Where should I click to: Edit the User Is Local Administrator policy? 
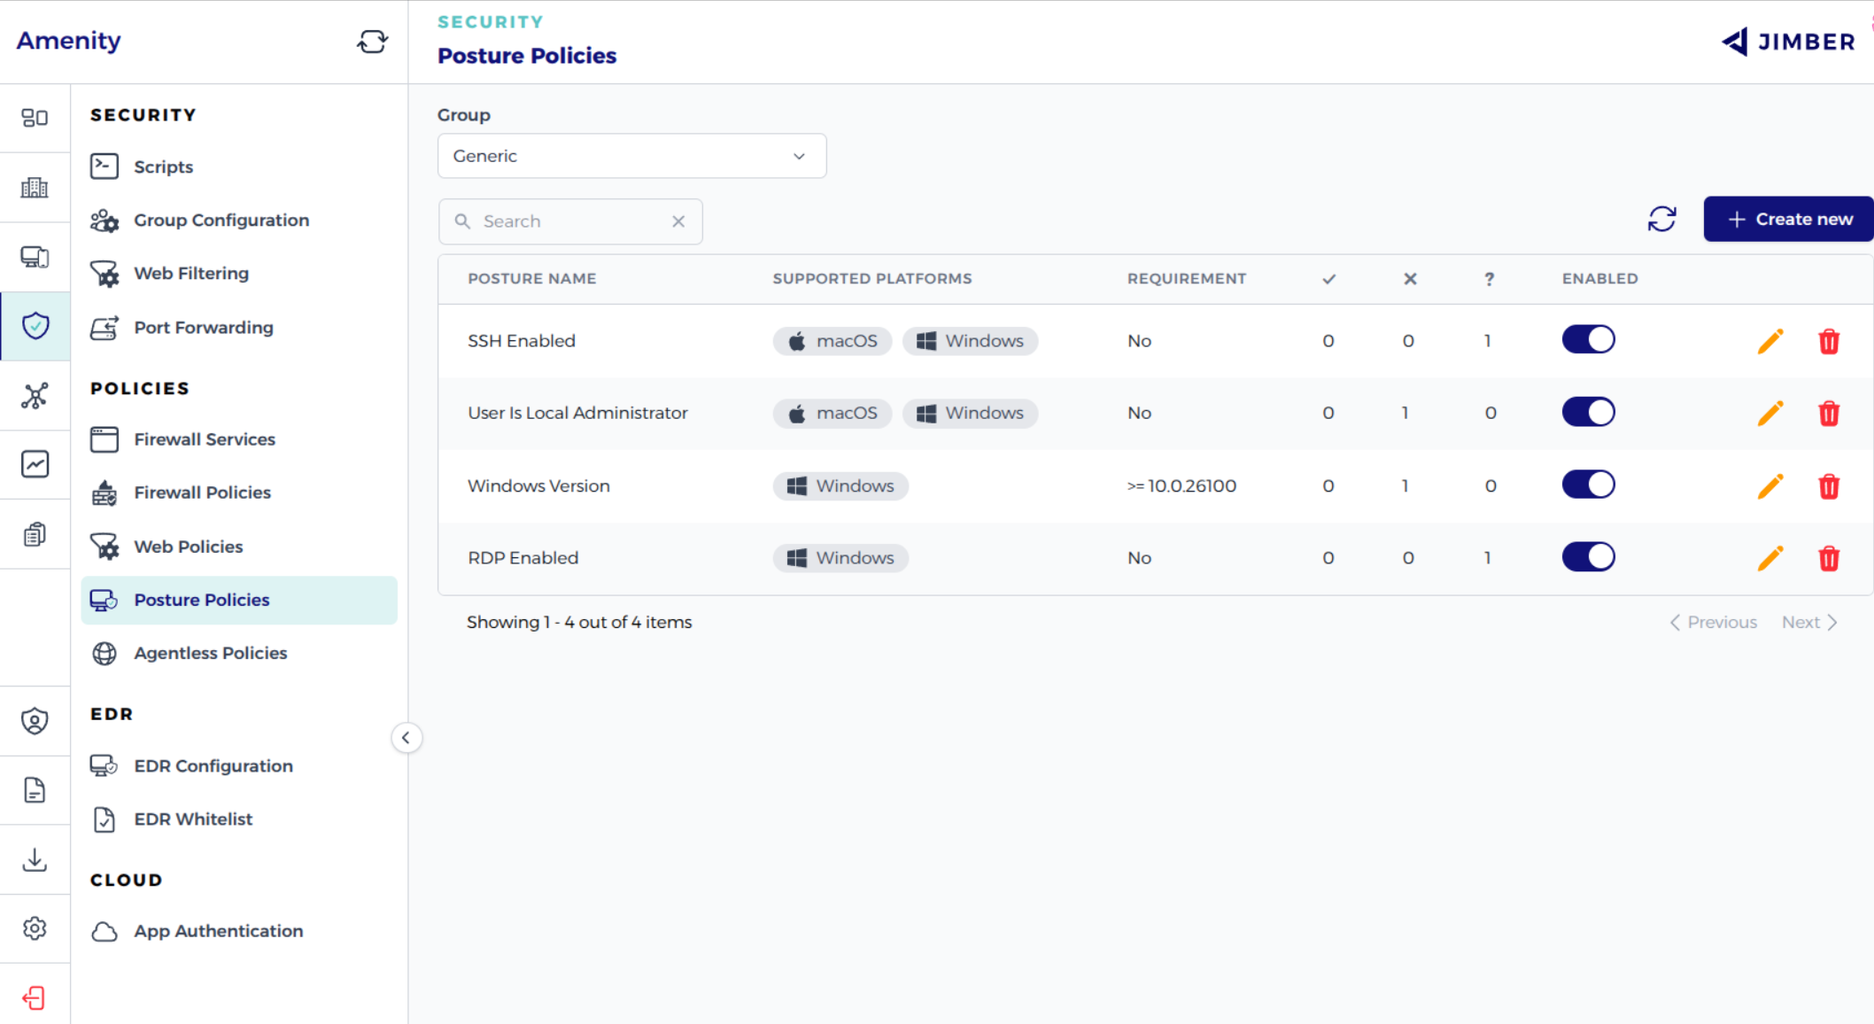tap(1769, 414)
